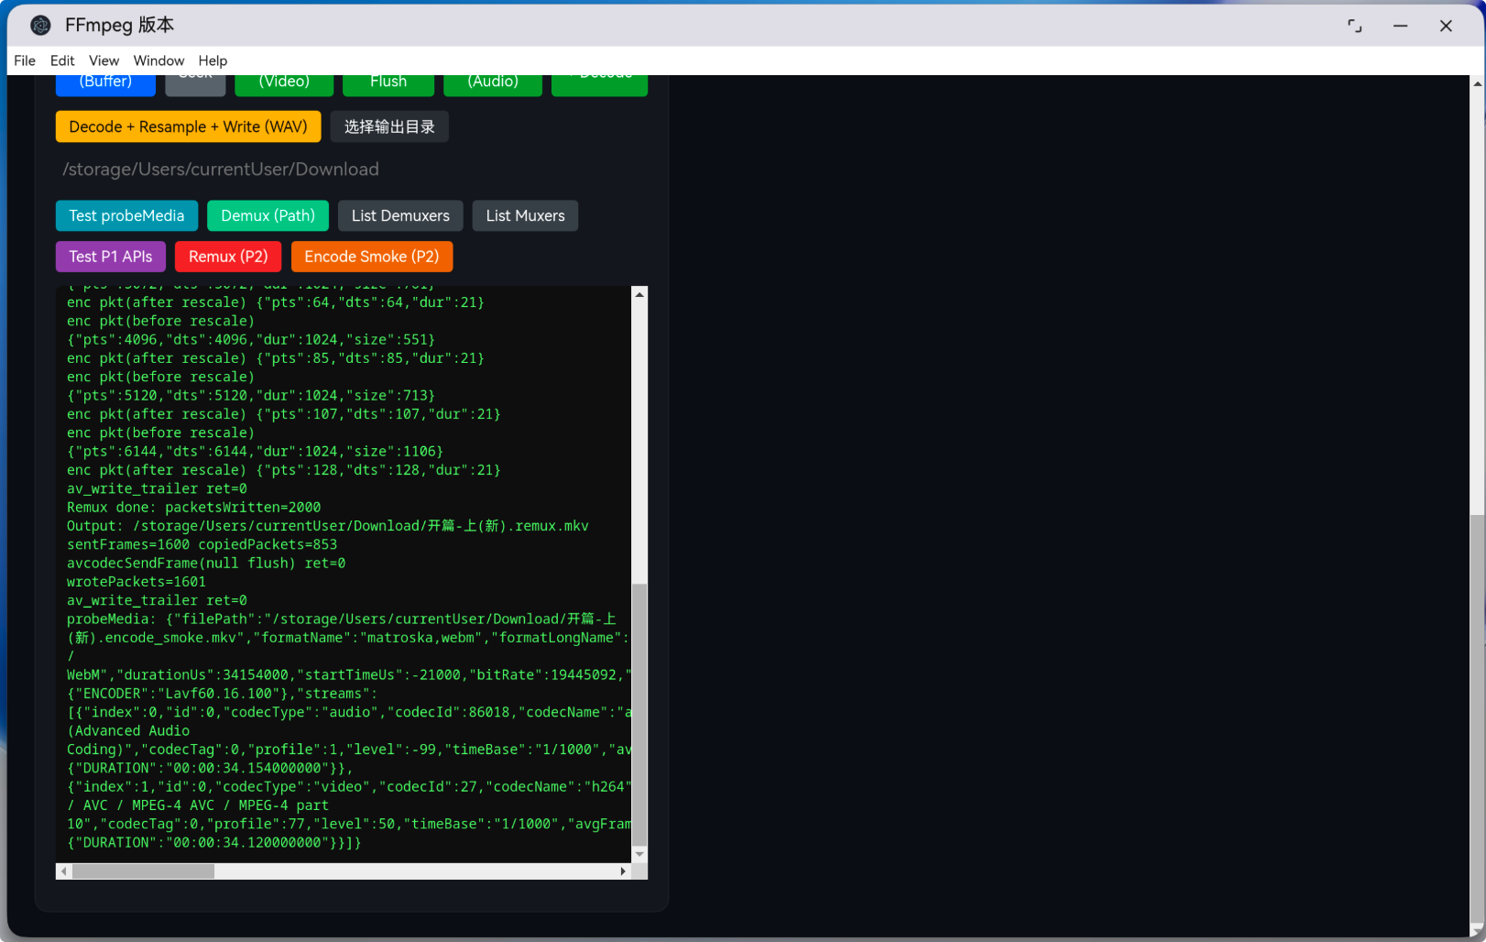Click the page scrollbar up arrow
This screenshot has width=1486, height=942.
(x=1477, y=83)
